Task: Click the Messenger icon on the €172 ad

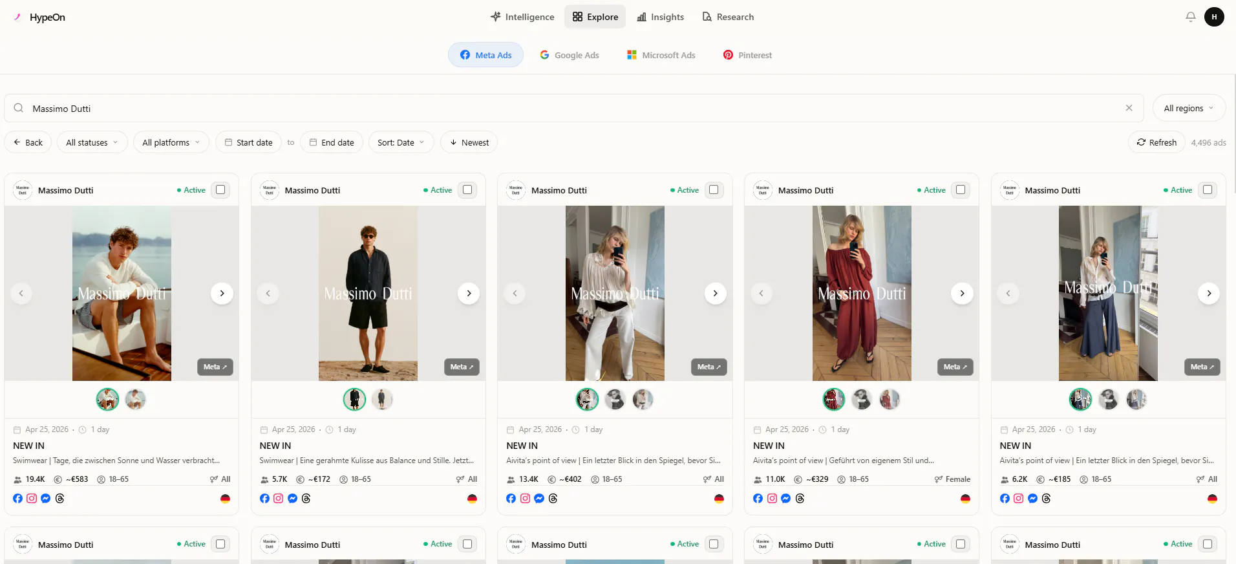Action: point(292,499)
